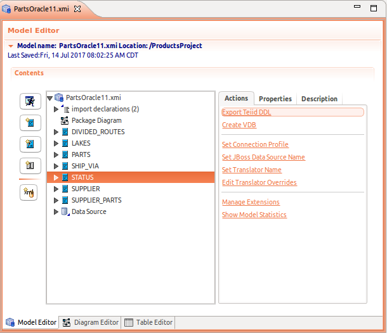The width and height of the screenshot is (387, 333).
Task: Select the SUPPLIER row label
Action: point(86,189)
